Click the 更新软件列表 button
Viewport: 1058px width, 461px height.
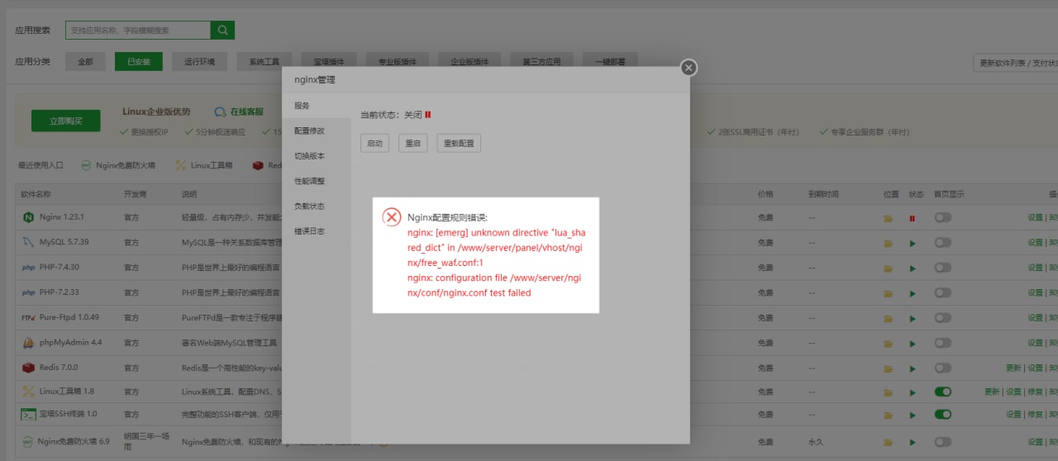tap(1015, 64)
